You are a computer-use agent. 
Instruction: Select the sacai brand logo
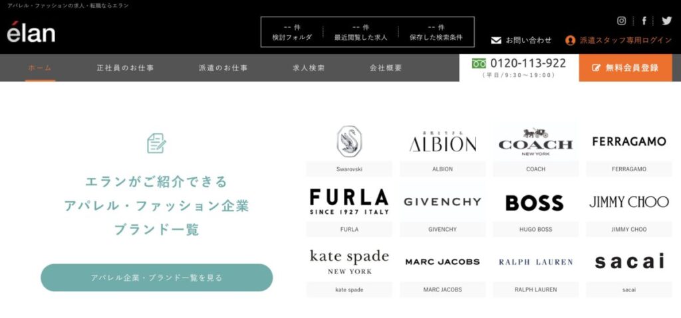click(629, 261)
